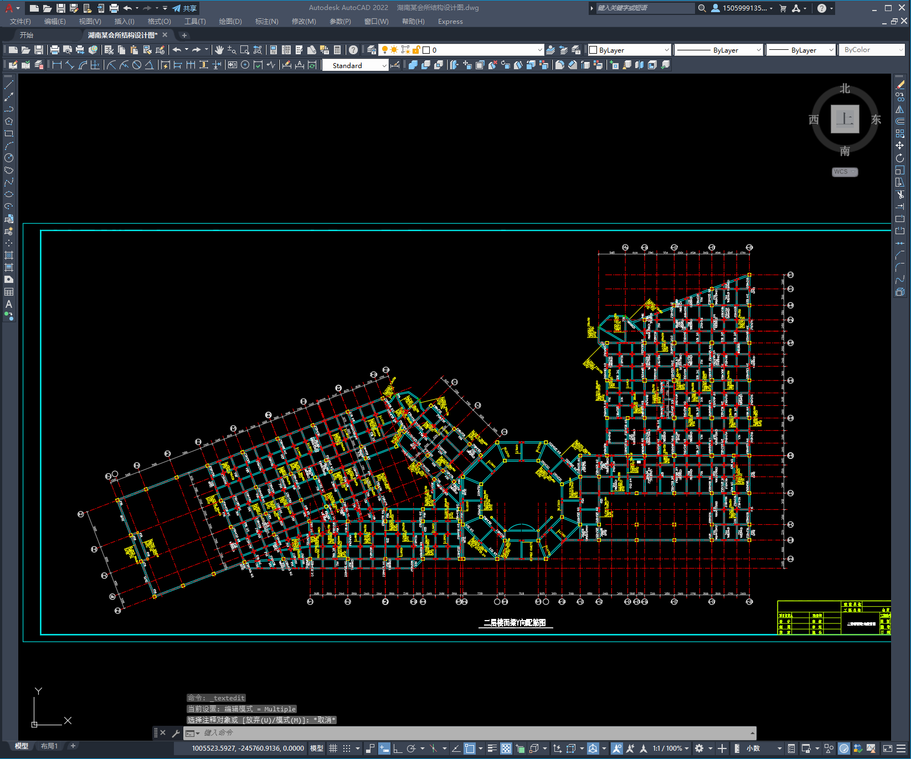Select the Multiline Text (A) tool
The image size is (911, 759).
[9, 304]
